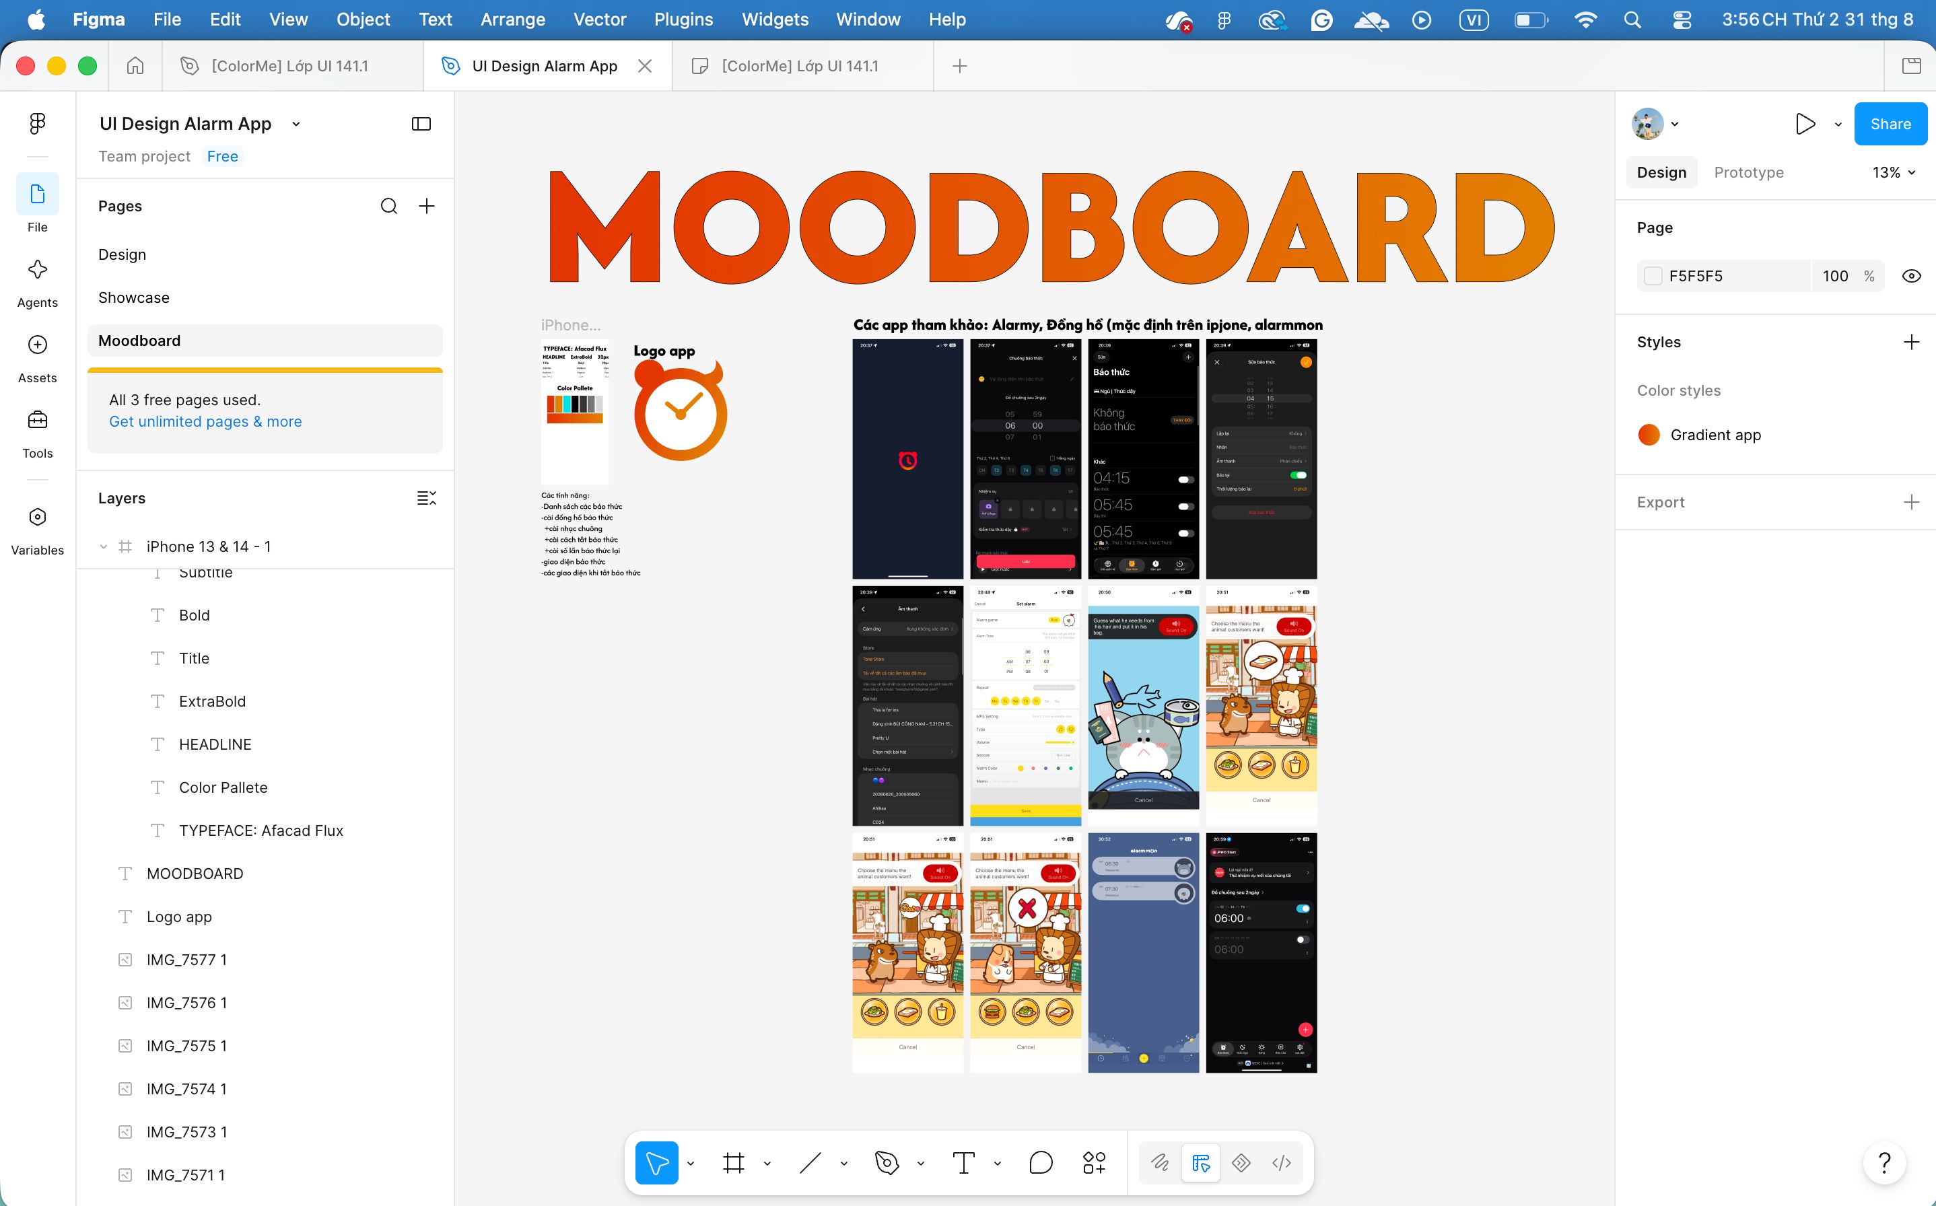Open the Variables panel
This screenshot has width=1936, height=1206.
point(38,530)
